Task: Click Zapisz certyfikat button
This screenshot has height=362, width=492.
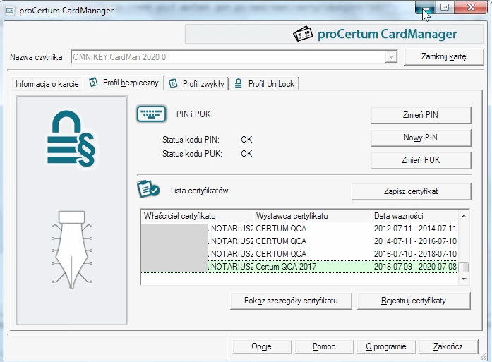Action: click(411, 191)
